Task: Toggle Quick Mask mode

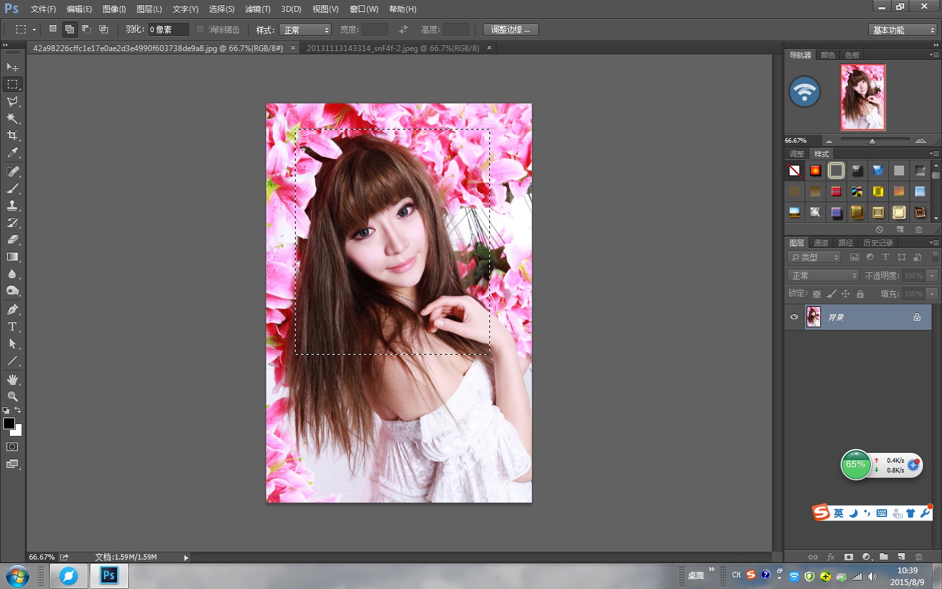Action: (x=12, y=447)
